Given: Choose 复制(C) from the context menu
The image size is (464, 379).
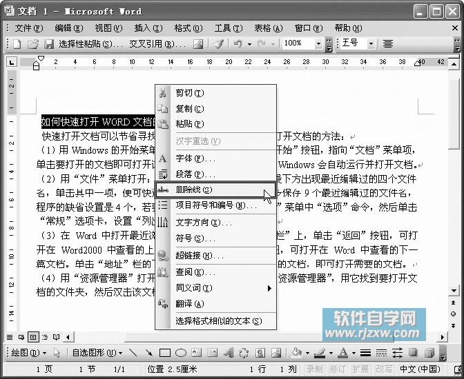Looking at the screenshot, I should click(216, 109).
